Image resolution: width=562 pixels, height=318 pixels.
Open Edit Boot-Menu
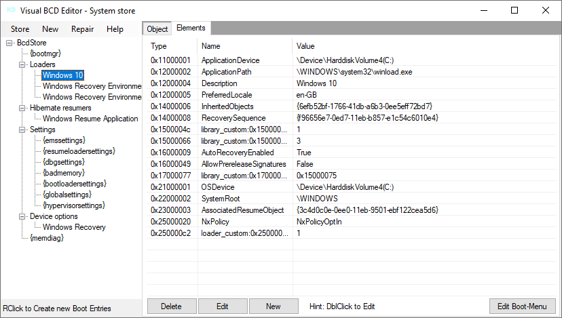coord(522,306)
